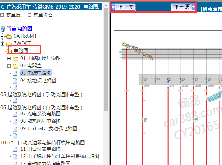This screenshot has width=222, height=165.
Task: Click document icon of 08 散热风扇电路图
Action: (x=15, y=121)
